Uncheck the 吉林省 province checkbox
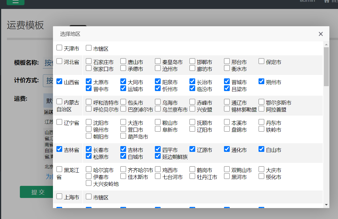This screenshot has height=219, width=338. [59, 149]
